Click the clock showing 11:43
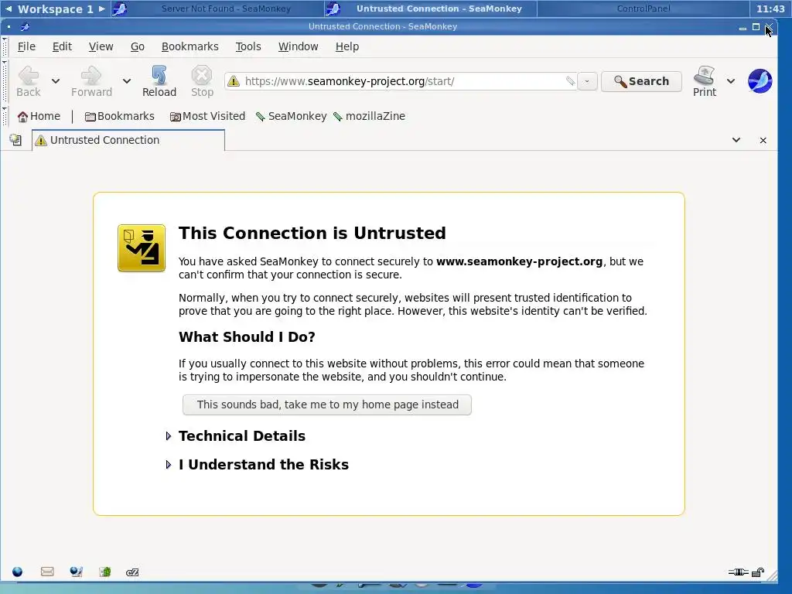792x594 pixels. point(771,9)
